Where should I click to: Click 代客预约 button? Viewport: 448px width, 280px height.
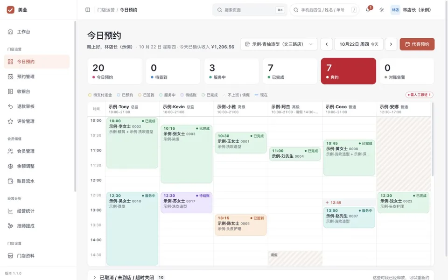pos(417,44)
